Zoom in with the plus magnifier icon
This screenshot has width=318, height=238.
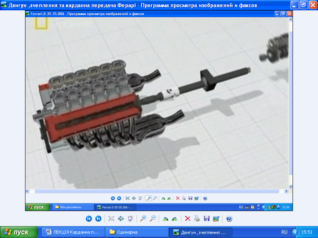point(143,219)
